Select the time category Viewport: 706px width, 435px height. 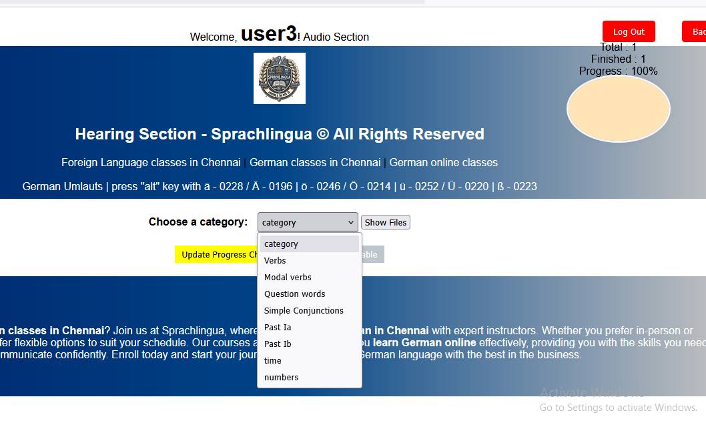click(x=310, y=360)
